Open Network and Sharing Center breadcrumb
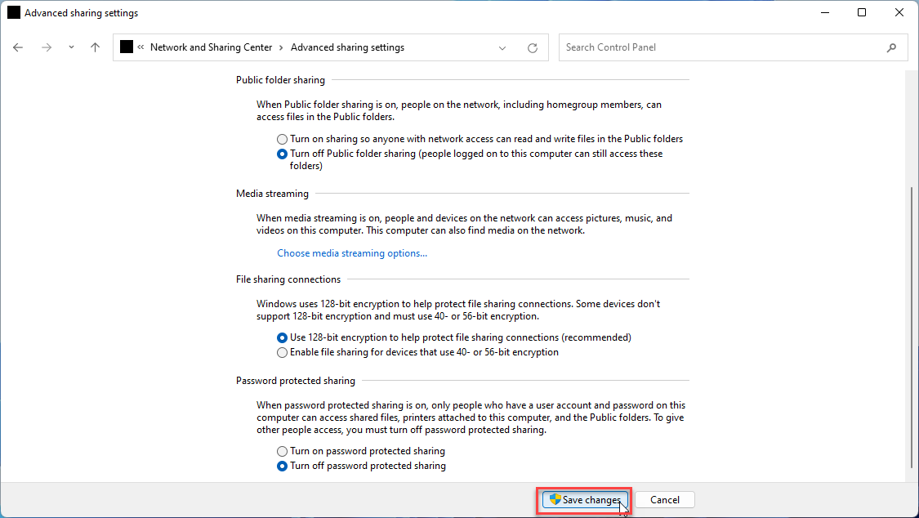The width and height of the screenshot is (919, 518). (211, 47)
